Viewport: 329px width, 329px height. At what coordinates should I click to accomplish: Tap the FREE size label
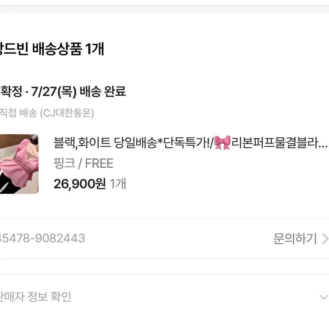[x=99, y=163]
